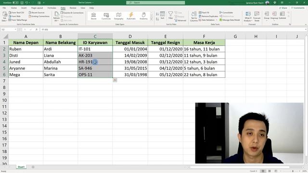Open Manage Data Model

coord(230,20)
